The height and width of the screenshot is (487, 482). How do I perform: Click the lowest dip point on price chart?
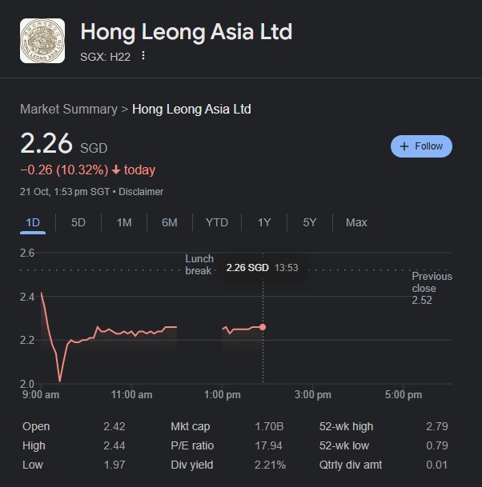click(x=60, y=381)
